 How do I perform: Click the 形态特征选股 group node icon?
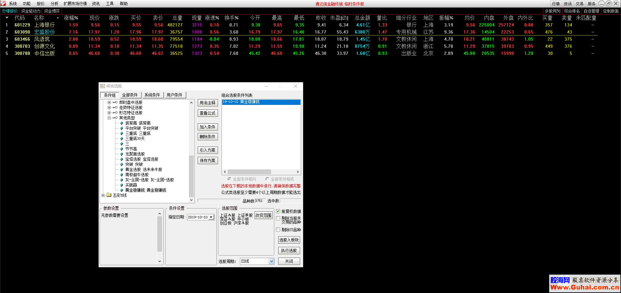coord(115,113)
